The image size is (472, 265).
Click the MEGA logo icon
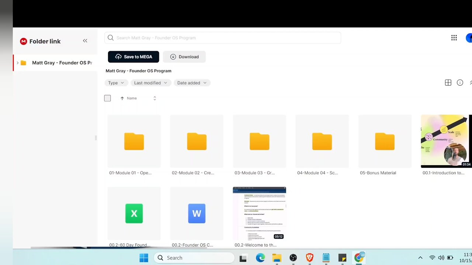coord(24,41)
